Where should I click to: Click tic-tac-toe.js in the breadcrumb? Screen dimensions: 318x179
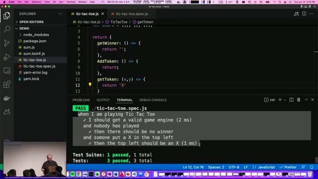click(89, 22)
